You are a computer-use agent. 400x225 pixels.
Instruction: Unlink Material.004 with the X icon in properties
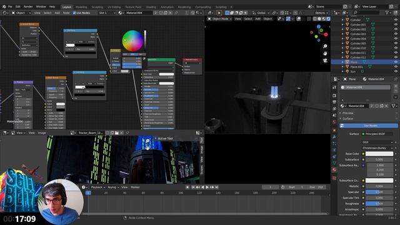[386, 106]
